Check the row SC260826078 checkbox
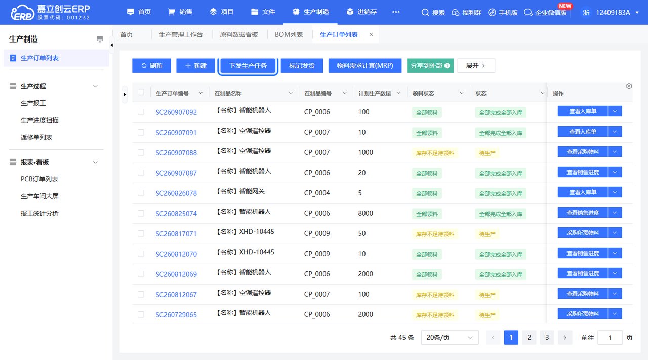Viewport: 648px width, 360px height. click(141, 193)
